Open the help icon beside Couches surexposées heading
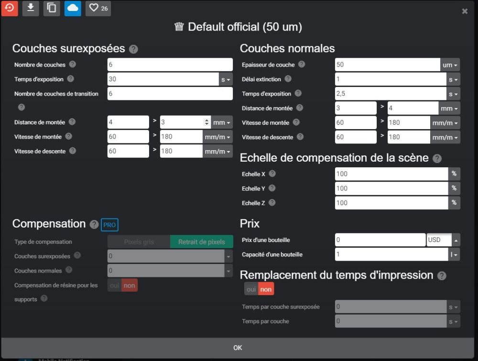478x361 pixels. pos(133,49)
